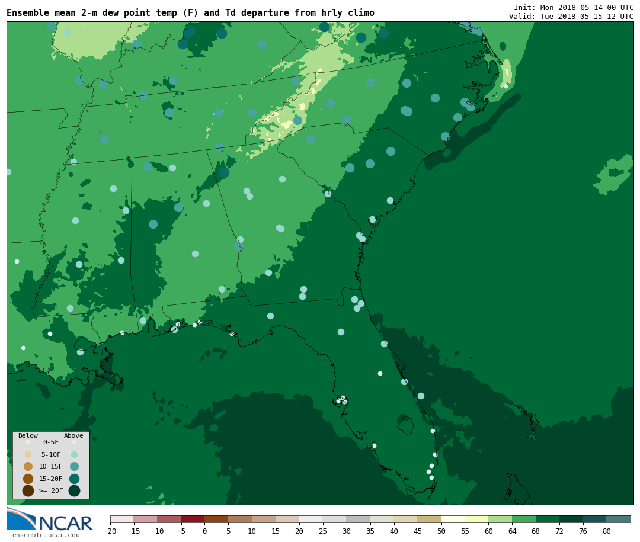This screenshot has height=542, width=640.
Task: Pick the colorbar swatch between -20 and -15
Action: (x=122, y=519)
